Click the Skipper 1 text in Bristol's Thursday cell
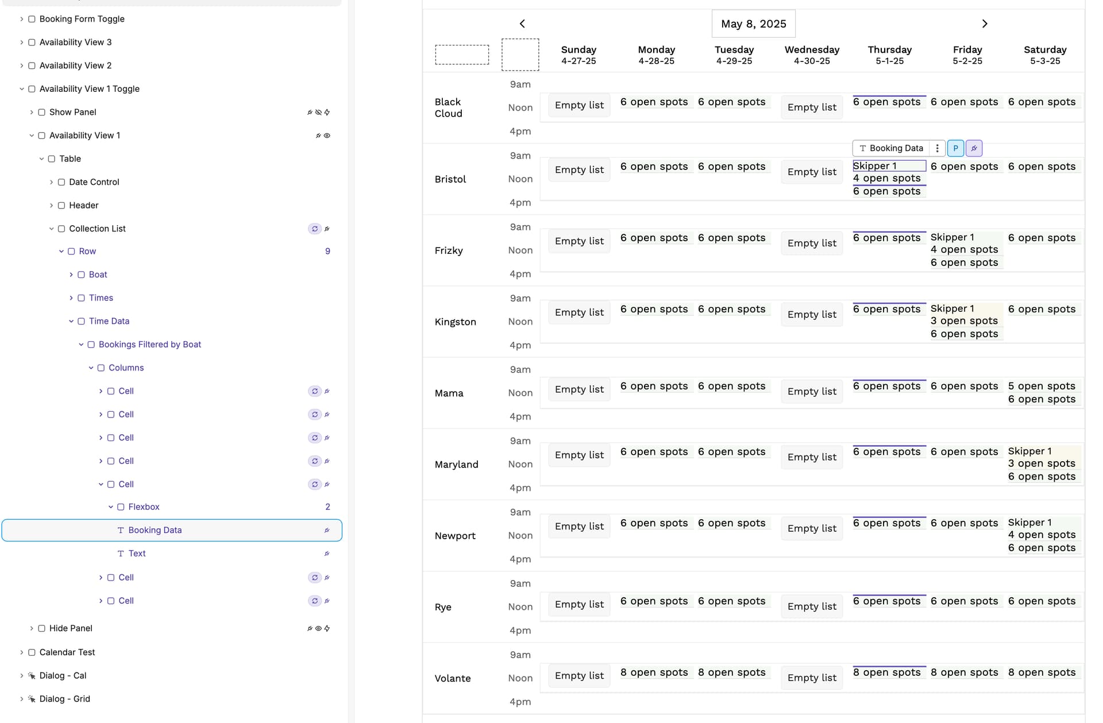The width and height of the screenshot is (1103, 723). pyautogui.click(x=874, y=166)
